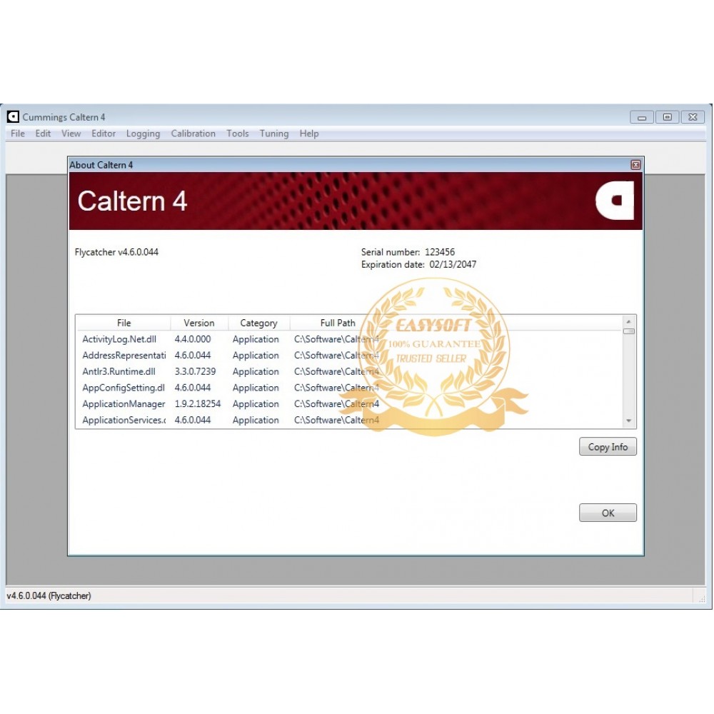Sort the list by Category column header
Viewport: 714px width, 714px height.
[x=258, y=323]
